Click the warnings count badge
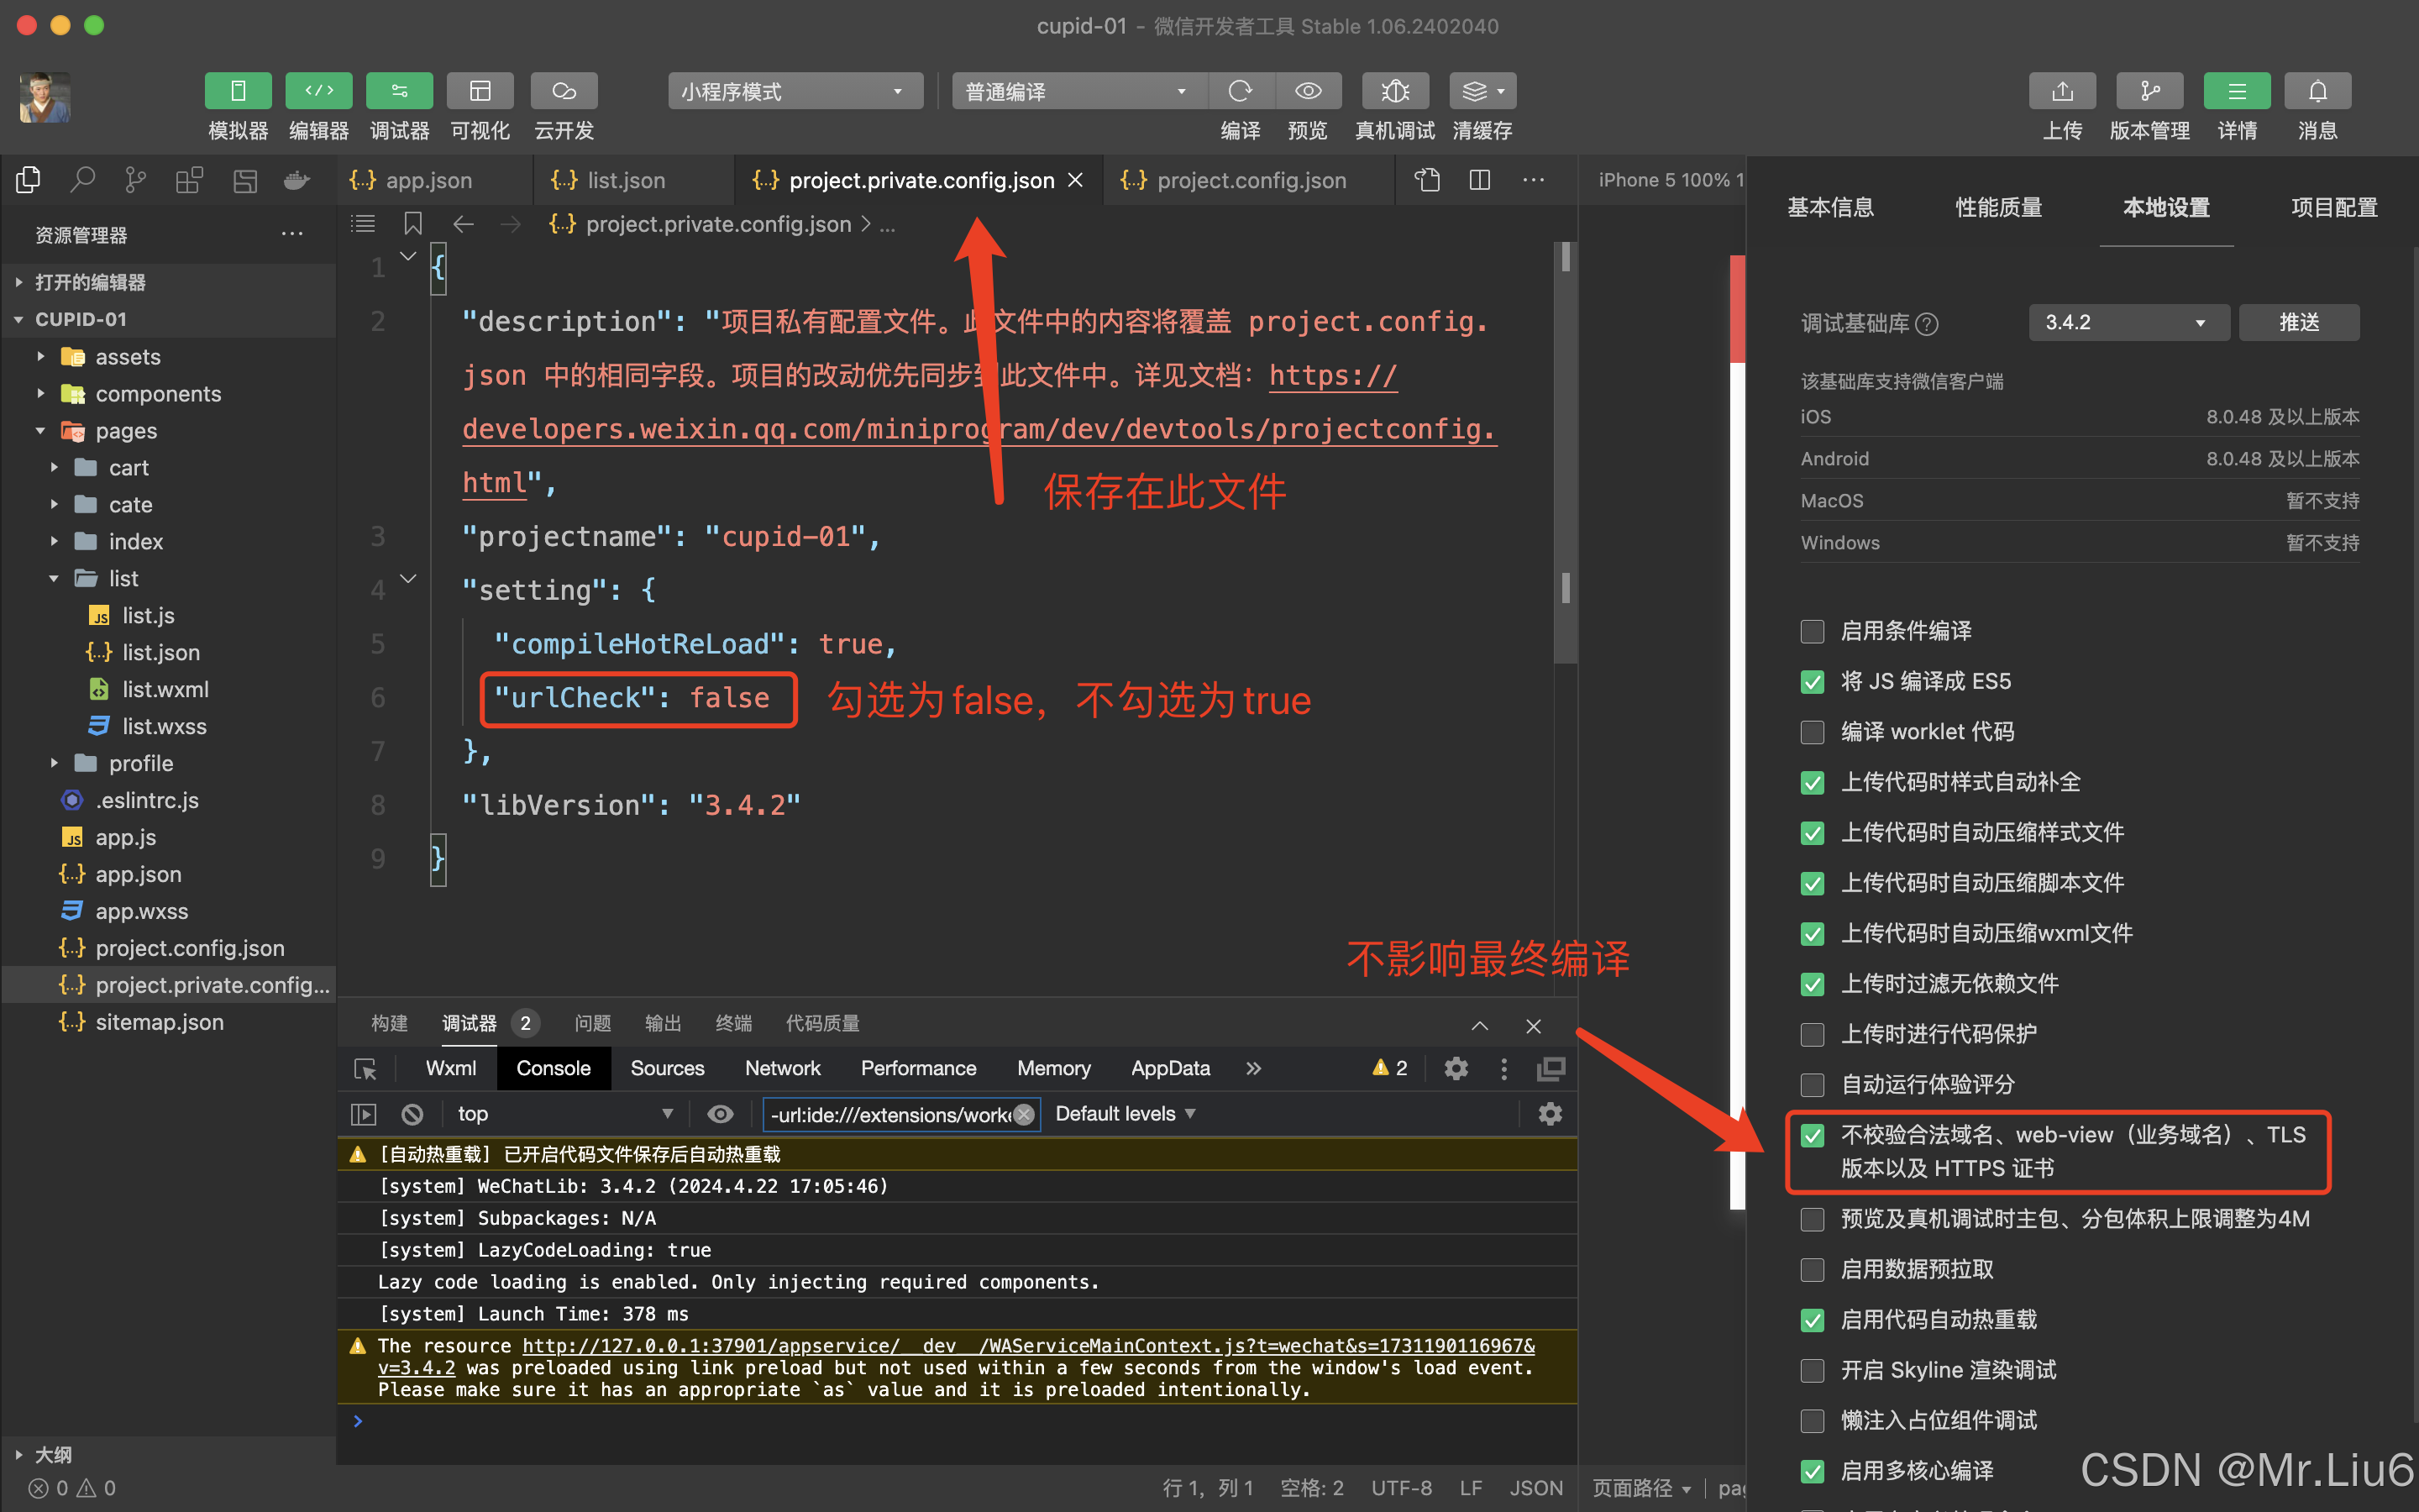Screen dimensions: 2419x1512 tap(1390, 1068)
